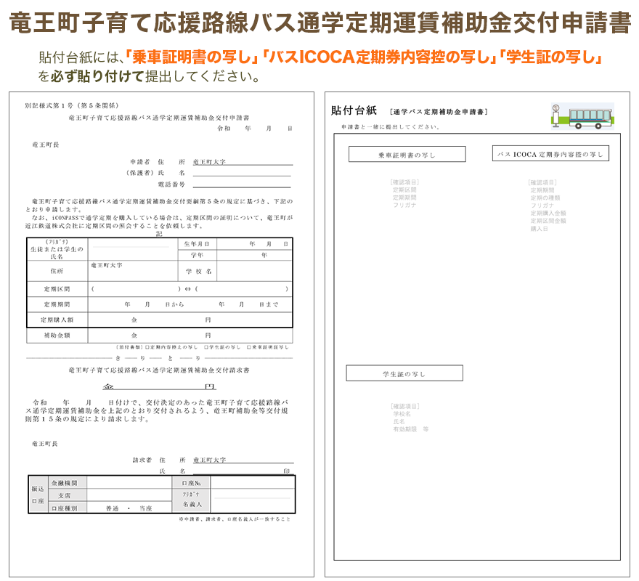Click the orange 「学生証の写し」 text in the instructions

tap(550, 57)
